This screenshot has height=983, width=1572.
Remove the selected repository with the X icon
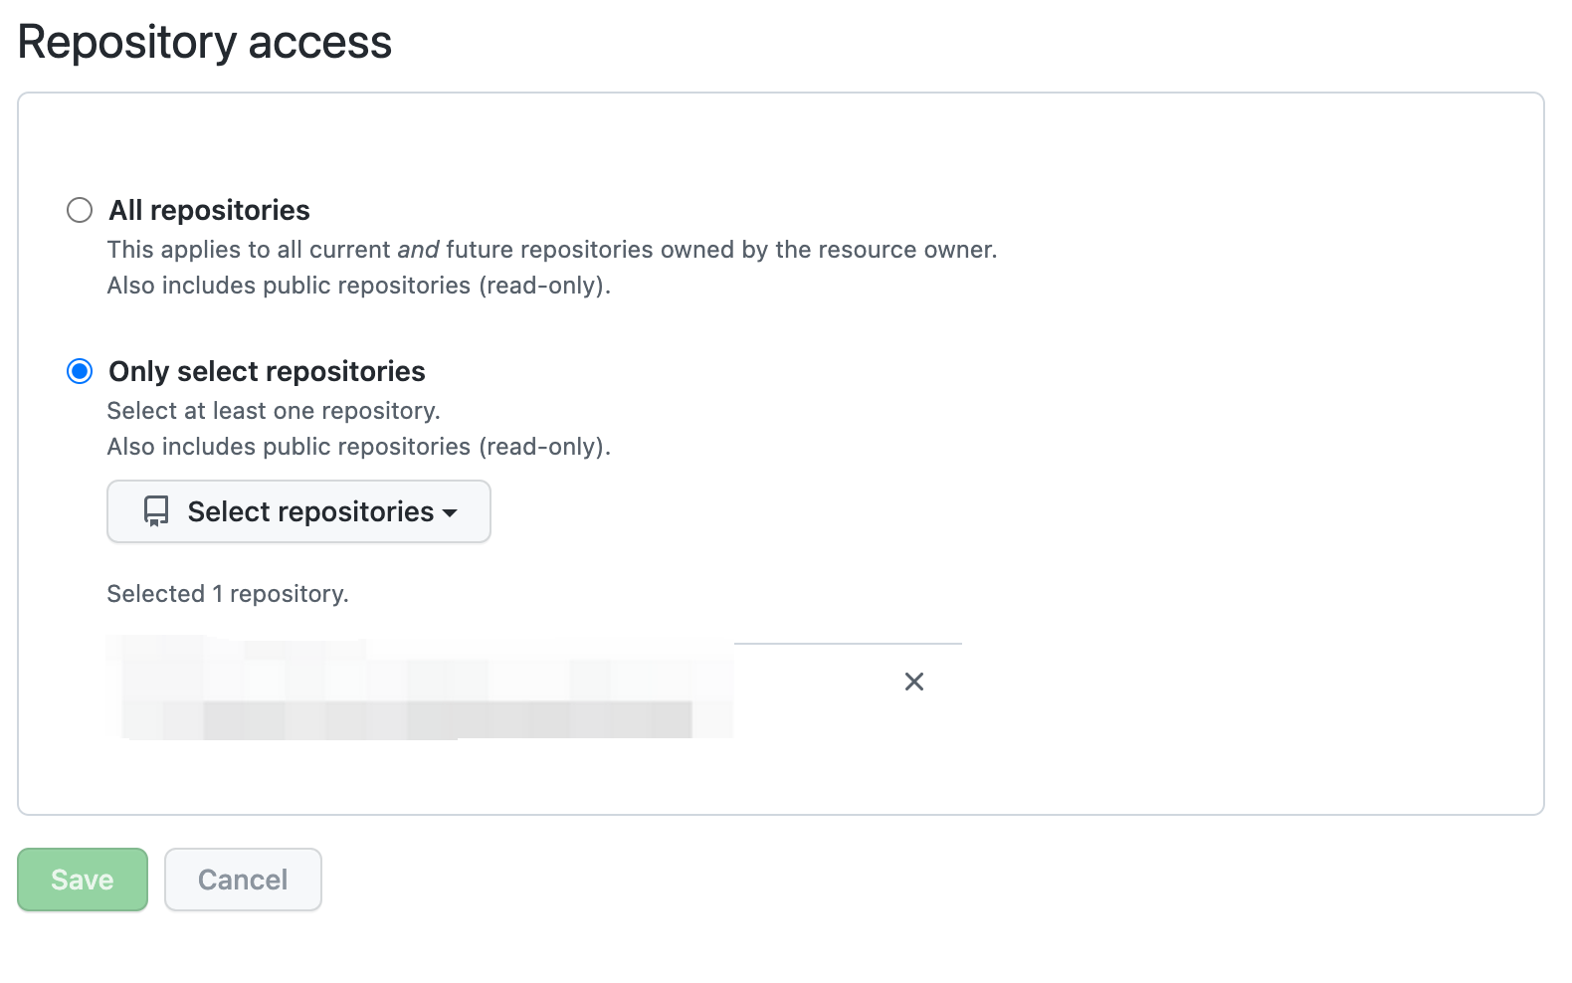(x=914, y=682)
